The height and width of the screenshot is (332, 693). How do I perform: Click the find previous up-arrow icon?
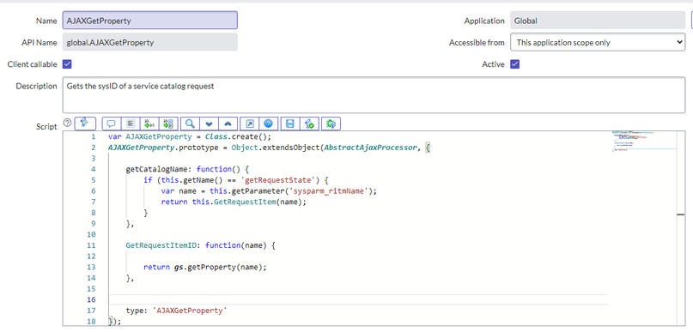click(x=228, y=124)
